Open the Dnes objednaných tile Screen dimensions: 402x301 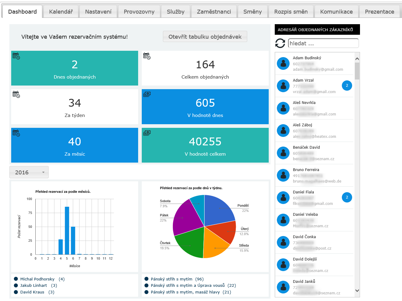75,68
